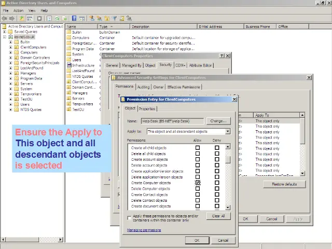The height and width of the screenshot is (249, 332).
Task: Click the refresh toolbar icon
Action: [57, 18]
